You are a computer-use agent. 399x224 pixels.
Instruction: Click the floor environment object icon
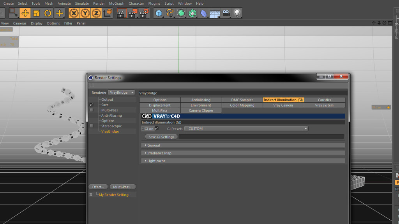pyautogui.click(x=215, y=13)
